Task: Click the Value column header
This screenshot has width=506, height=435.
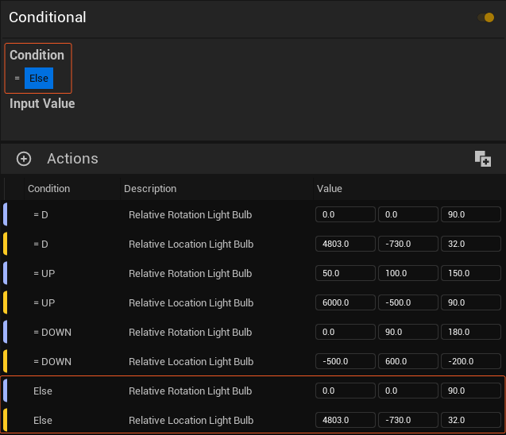Action: [x=330, y=189]
